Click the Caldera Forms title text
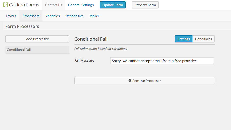The image size is (231, 130). coord(24,5)
